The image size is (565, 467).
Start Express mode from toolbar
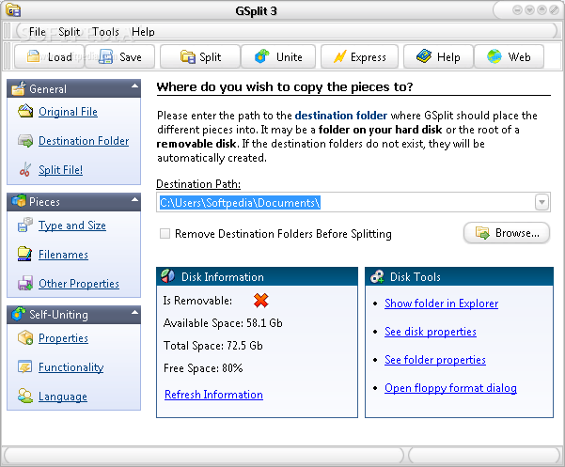(359, 57)
